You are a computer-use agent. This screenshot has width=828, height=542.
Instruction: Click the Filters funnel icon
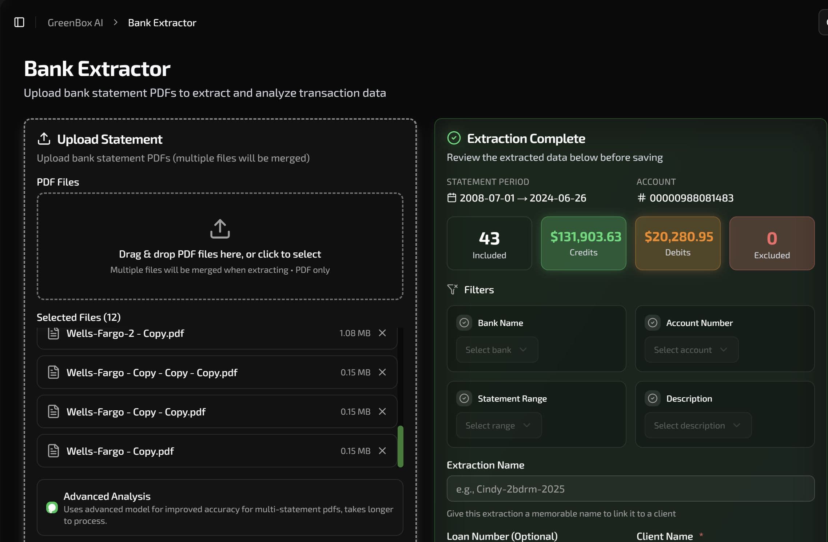coord(453,290)
